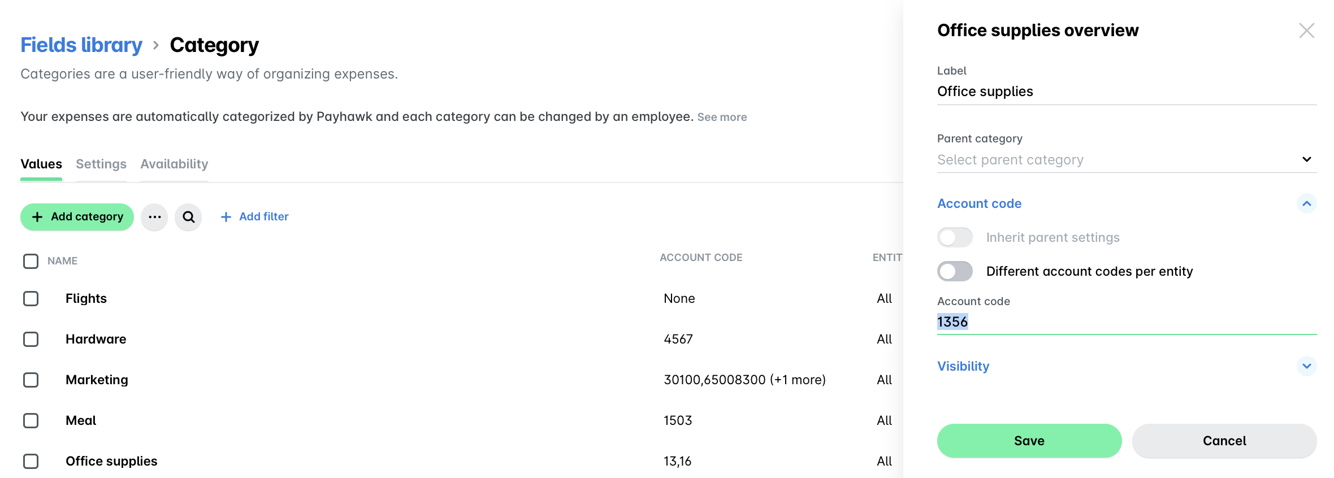Click the Account code section heading

(979, 203)
